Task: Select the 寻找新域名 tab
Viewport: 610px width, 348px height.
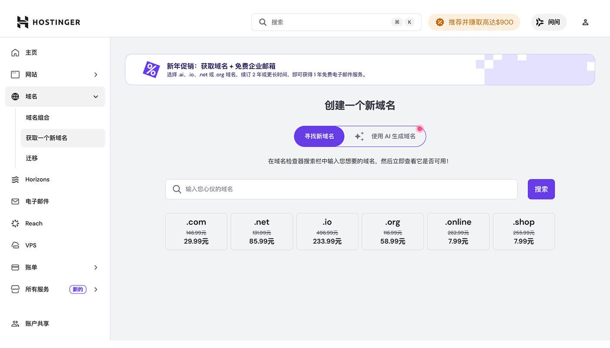Action: tap(319, 136)
